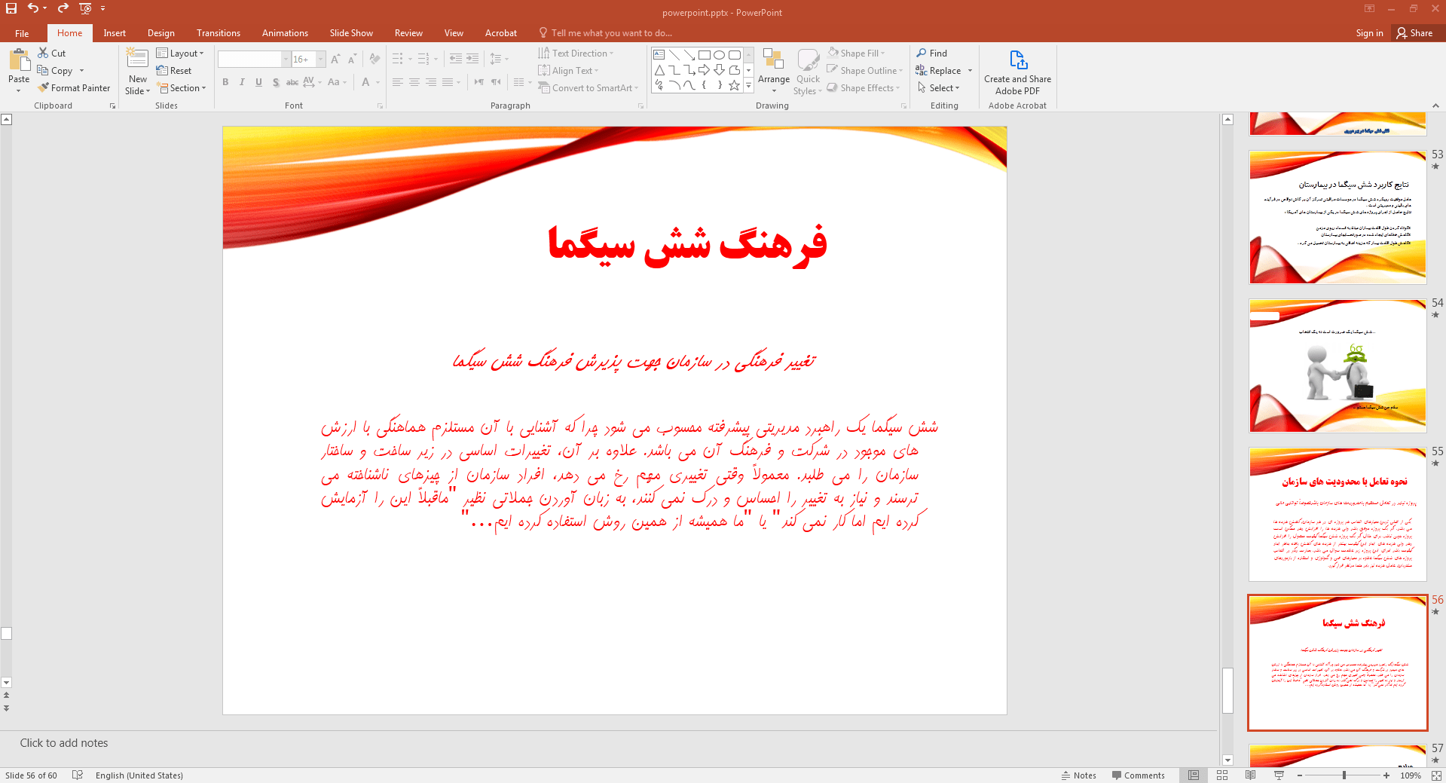This screenshot has width=1446, height=783.
Task: Click the New Slide icon
Action: 137,60
